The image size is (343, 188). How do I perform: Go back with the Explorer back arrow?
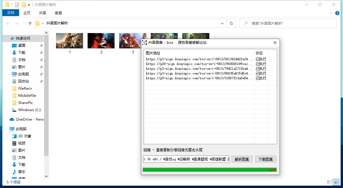tap(8, 24)
